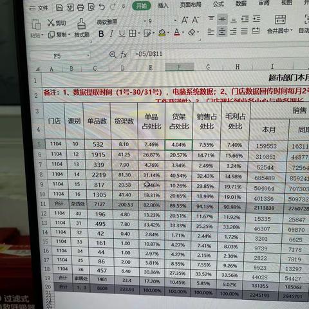Click the Cut (剪切) scissors icon
This screenshot has height=309, width=309.
pyautogui.click(x=51, y=23)
